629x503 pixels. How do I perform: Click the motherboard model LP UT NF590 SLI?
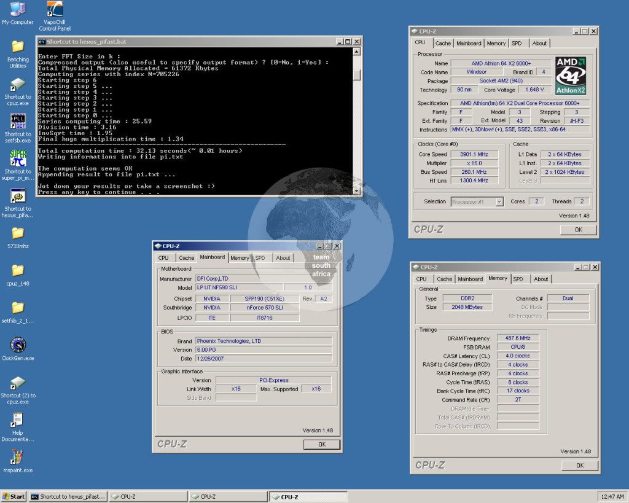[x=239, y=287]
